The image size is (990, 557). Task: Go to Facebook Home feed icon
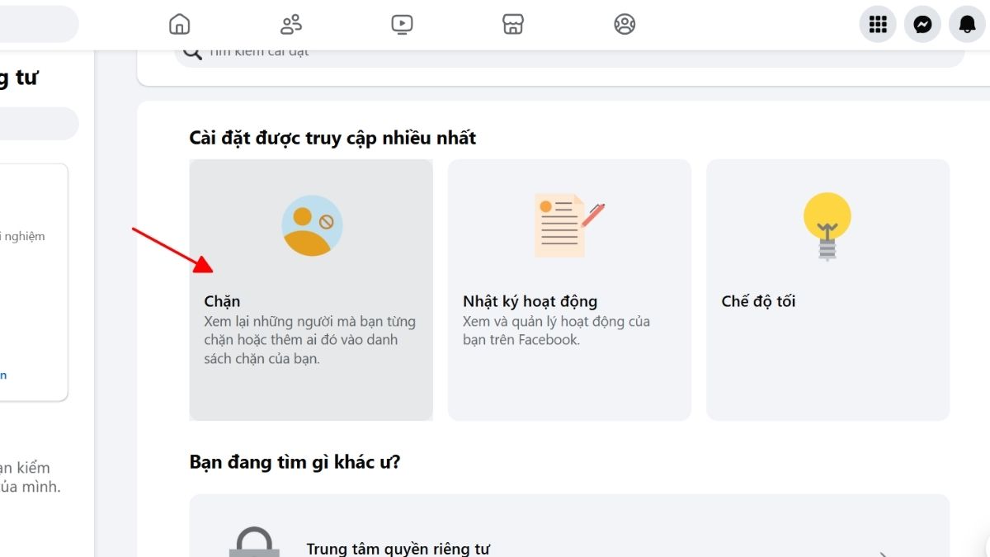click(179, 25)
